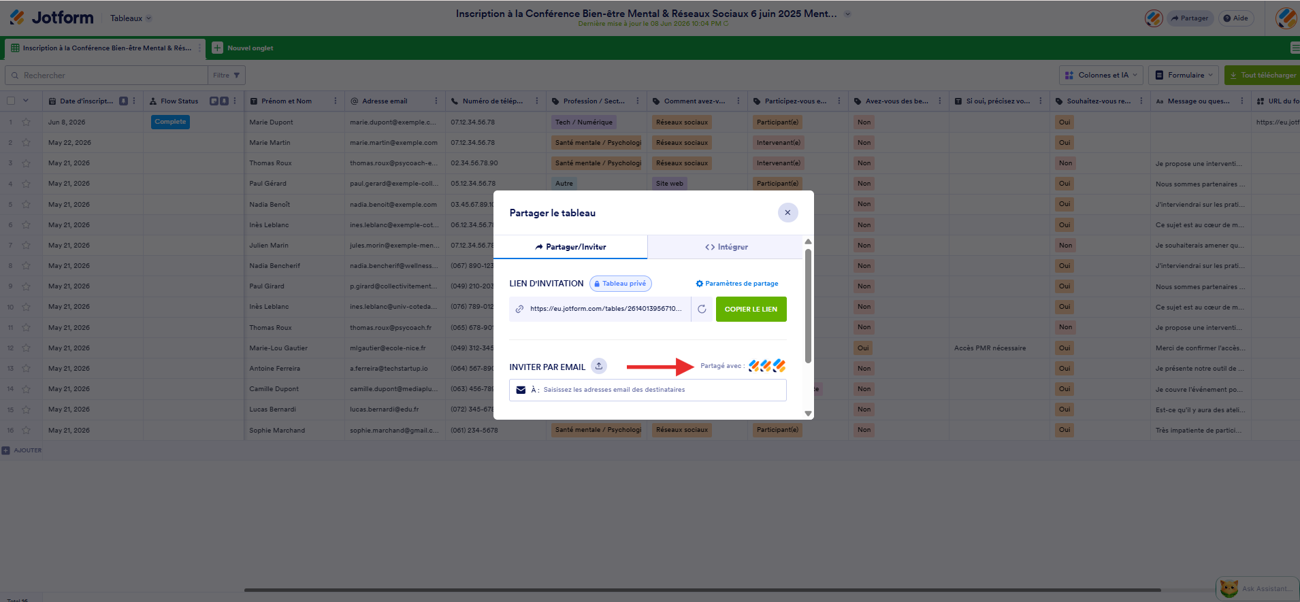1300x602 pixels.
Task: Expand the table title dropdown chevron
Action: 847,14
